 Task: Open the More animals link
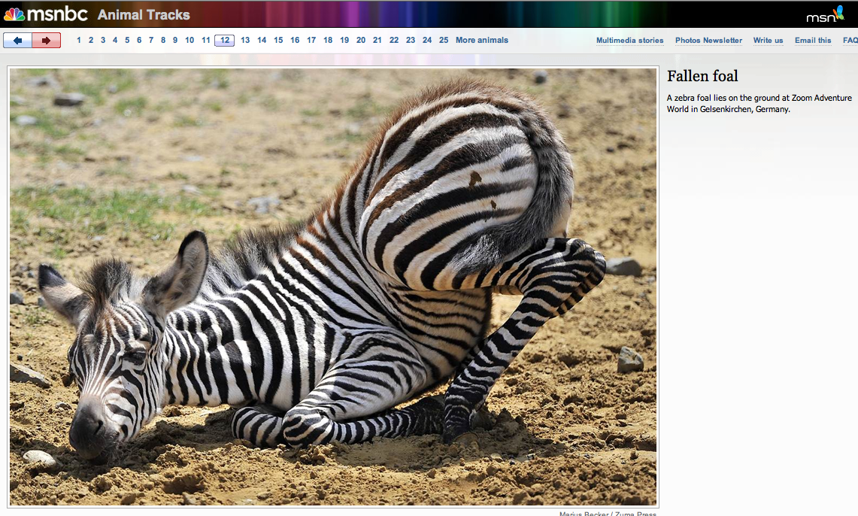click(481, 41)
